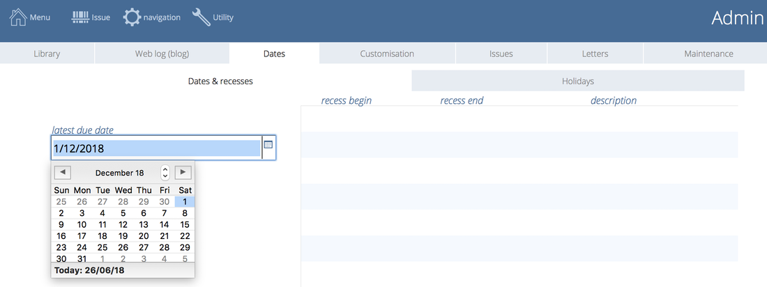Switch to the Holidays sub-tab

pyautogui.click(x=577, y=81)
